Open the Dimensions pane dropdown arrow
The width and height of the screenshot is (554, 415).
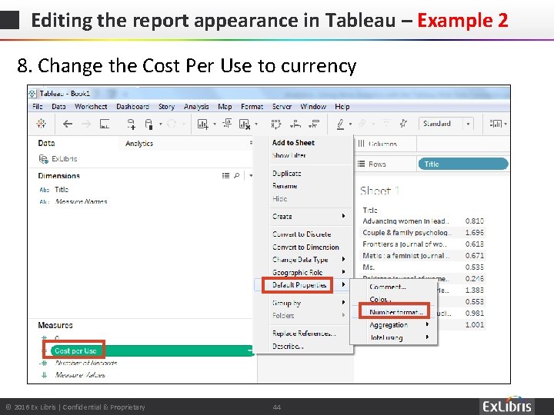coord(251,175)
